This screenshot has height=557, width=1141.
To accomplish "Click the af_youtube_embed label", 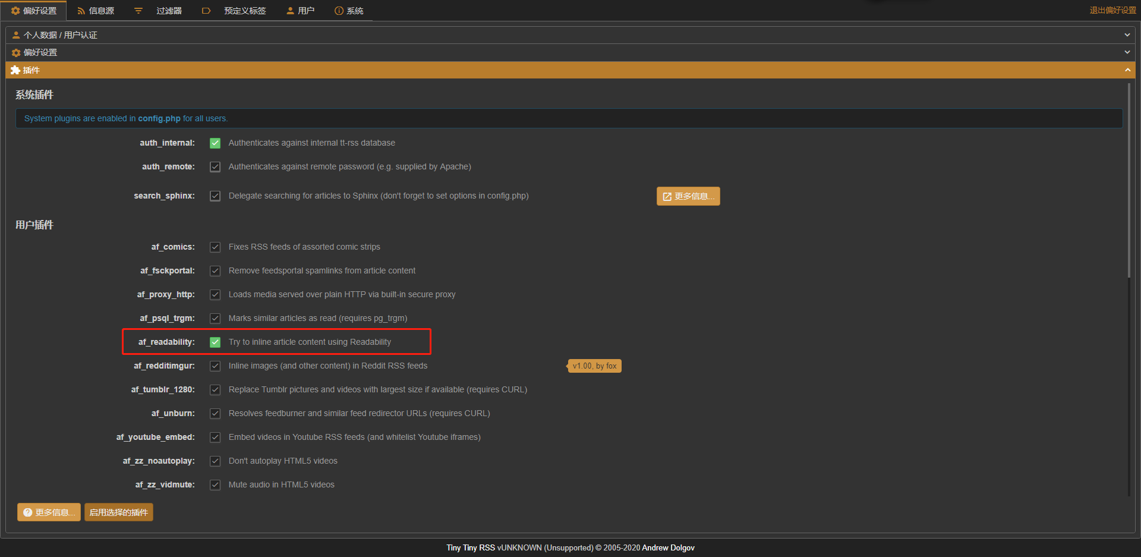I will [156, 437].
